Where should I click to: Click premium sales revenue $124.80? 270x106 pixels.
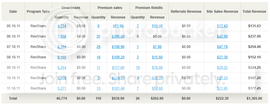click(118, 78)
